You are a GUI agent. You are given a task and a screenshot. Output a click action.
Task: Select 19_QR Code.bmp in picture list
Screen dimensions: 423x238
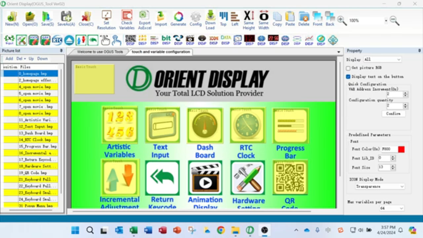coord(30,173)
